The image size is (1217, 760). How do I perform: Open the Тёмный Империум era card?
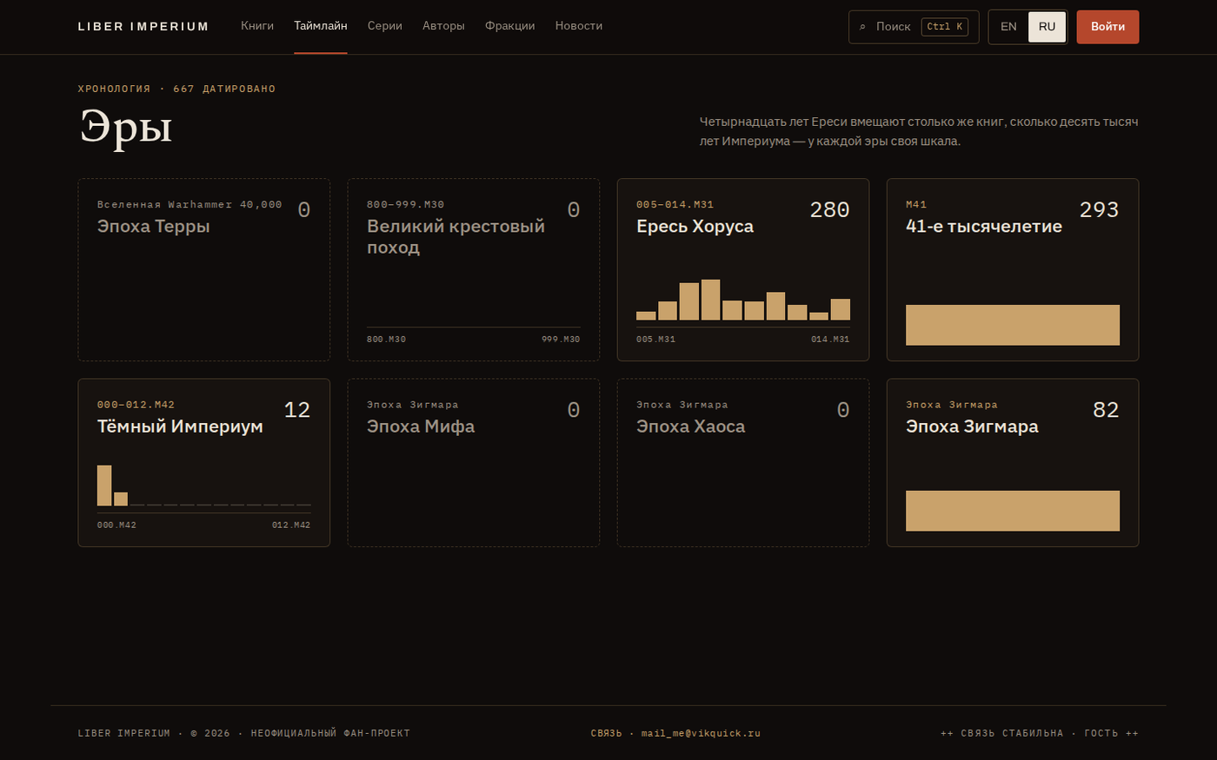[204, 463]
